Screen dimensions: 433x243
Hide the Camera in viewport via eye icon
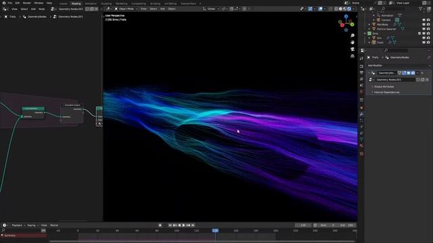[x=424, y=20]
